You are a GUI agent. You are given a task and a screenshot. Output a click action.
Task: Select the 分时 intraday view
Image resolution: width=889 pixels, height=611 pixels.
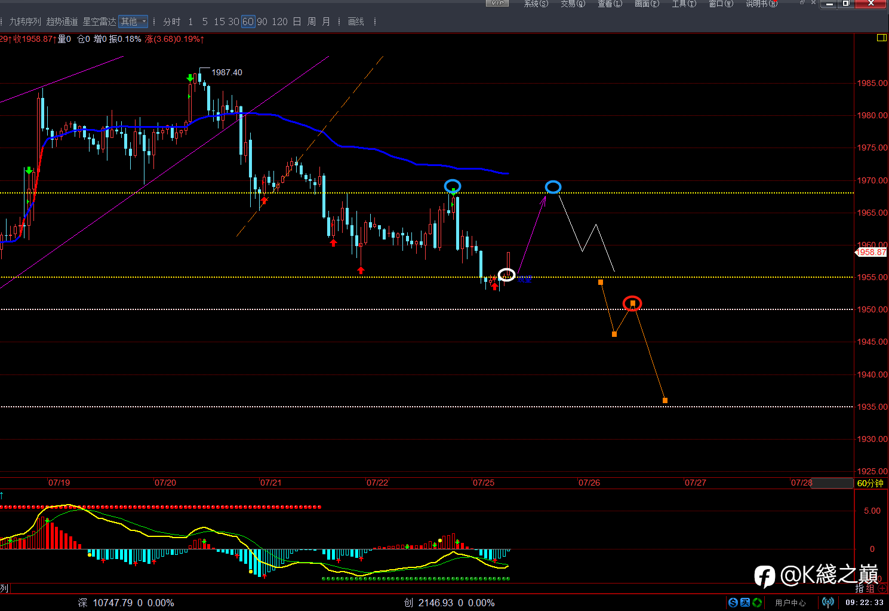click(x=172, y=22)
